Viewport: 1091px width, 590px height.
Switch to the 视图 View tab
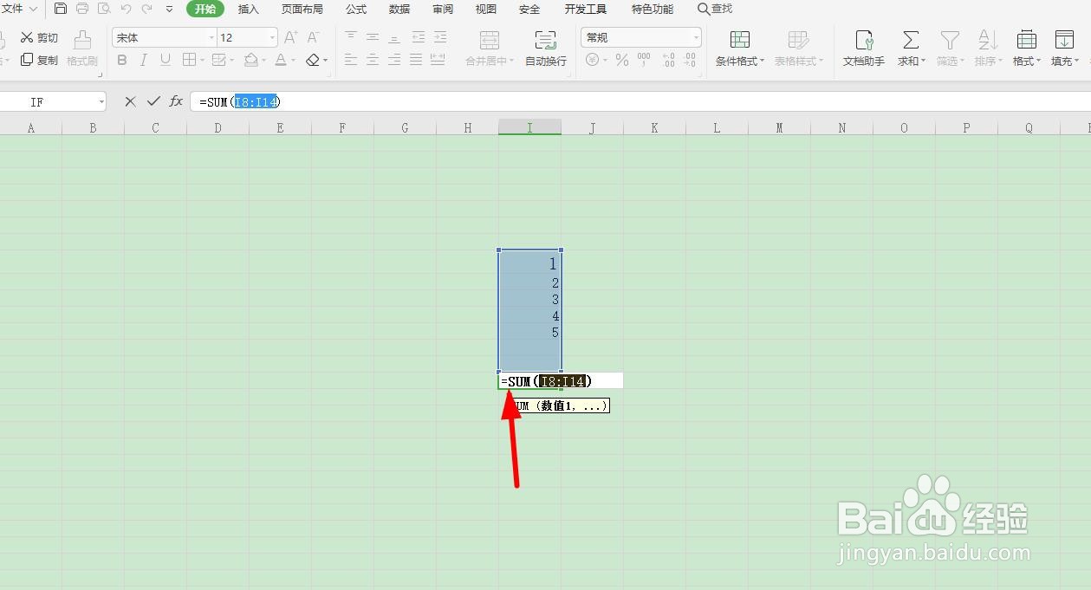coord(486,9)
